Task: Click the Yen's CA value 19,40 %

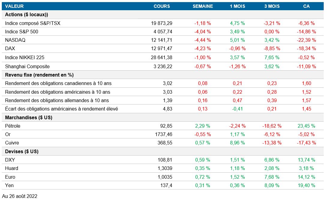Action: pyautogui.click(x=306, y=185)
